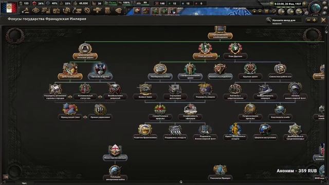This screenshot has height=185, width=329.
Task: Click the focus tree search field
Action: [x=287, y=20]
